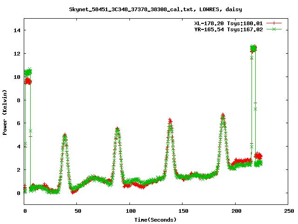Select the YR-165.54 Tsys:167.02 legend label
Screen dimensions: 298x224
[229, 29]
